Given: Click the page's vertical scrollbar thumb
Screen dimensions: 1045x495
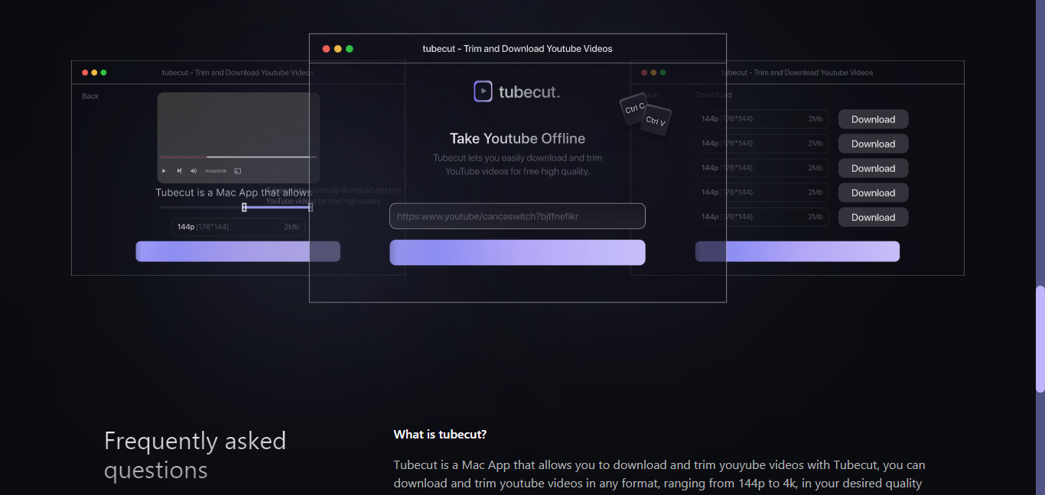Looking at the screenshot, I should tap(1040, 340).
